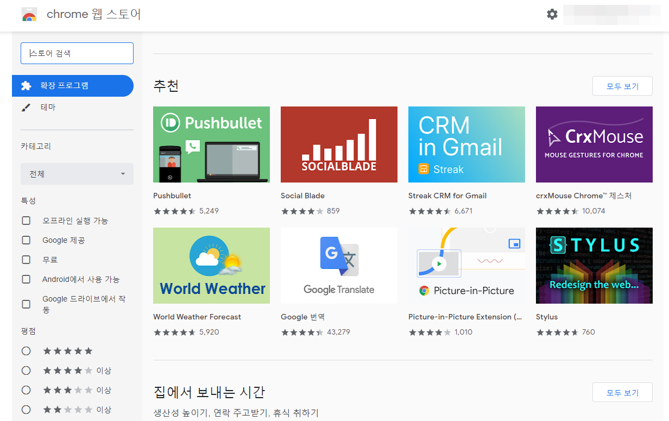Open the CrxMouse thumbnail image

click(x=594, y=144)
